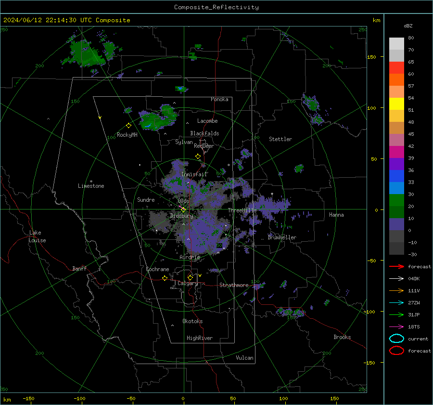The height and width of the screenshot is (405, 433).
Task: Click the red forecast ellipse legend icon
Action: [396, 351]
